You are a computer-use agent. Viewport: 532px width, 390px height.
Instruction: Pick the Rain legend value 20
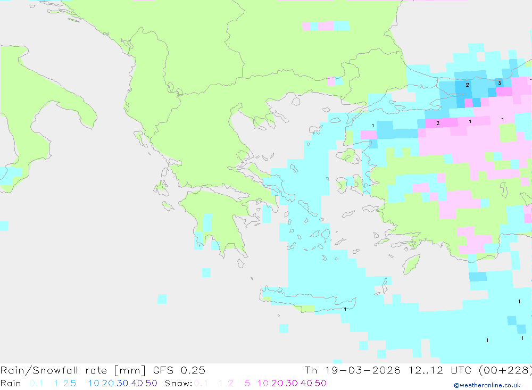pos(108,383)
